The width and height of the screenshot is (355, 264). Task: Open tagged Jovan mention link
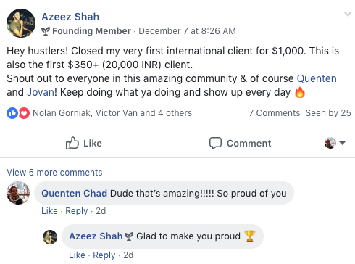(x=41, y=92)
